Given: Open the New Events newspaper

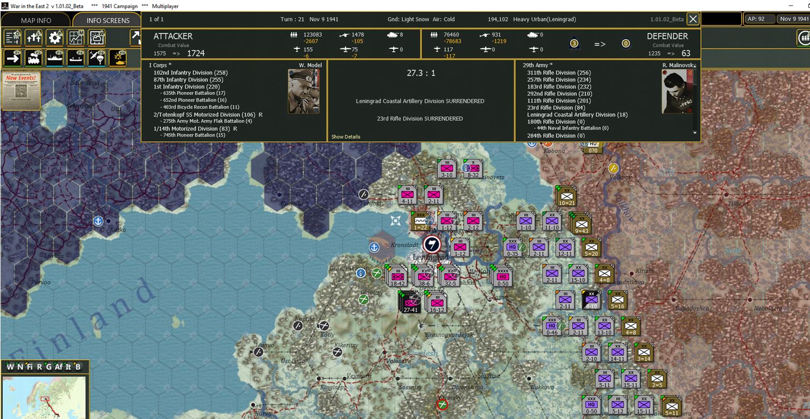Looking at the screenshot, I should (x=21, y=90).
